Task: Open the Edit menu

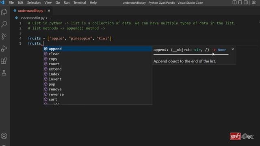Action: pos(20,3)
